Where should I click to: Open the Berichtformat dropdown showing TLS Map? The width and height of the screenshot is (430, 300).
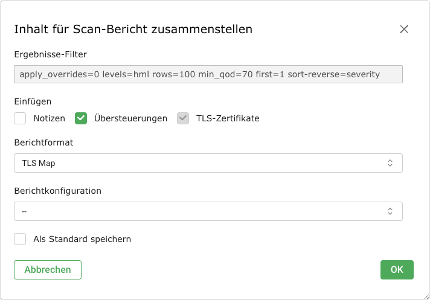point(199,163)
